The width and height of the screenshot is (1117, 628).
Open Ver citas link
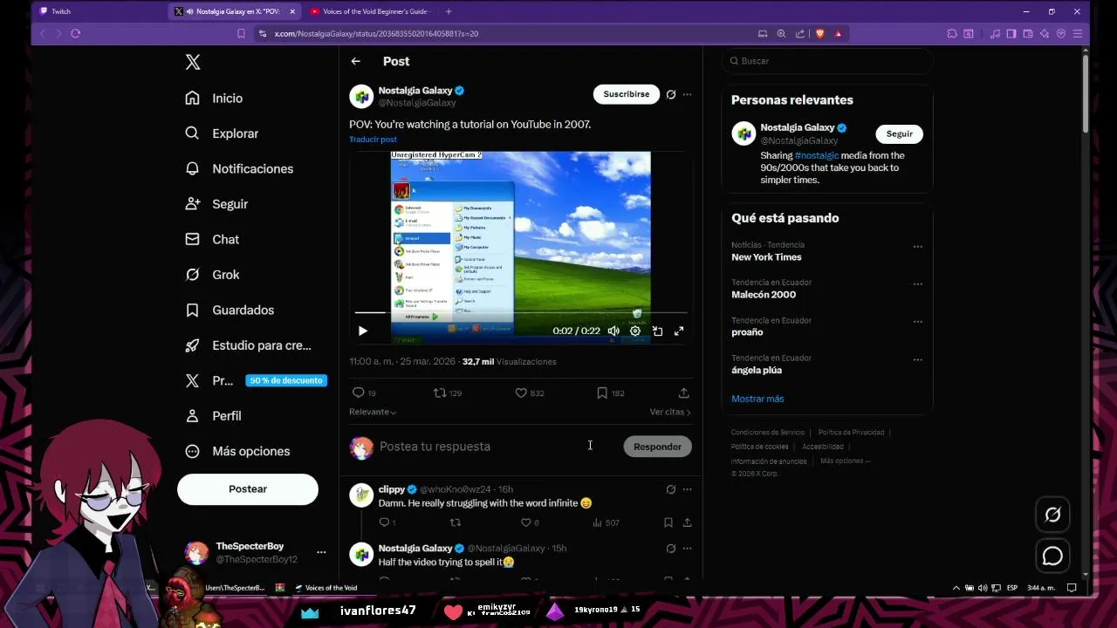(x=670, y=412)
